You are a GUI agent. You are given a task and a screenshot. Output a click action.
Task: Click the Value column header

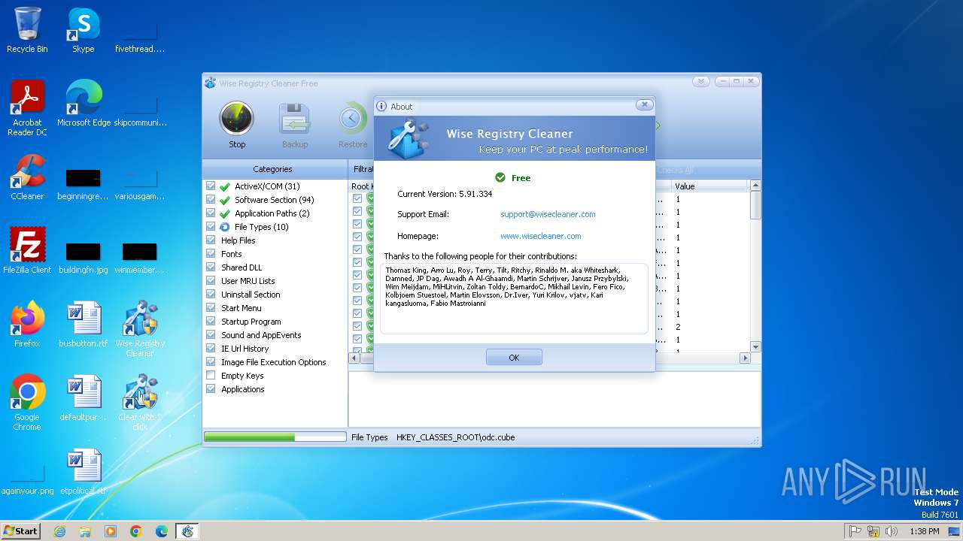[709, 186]
